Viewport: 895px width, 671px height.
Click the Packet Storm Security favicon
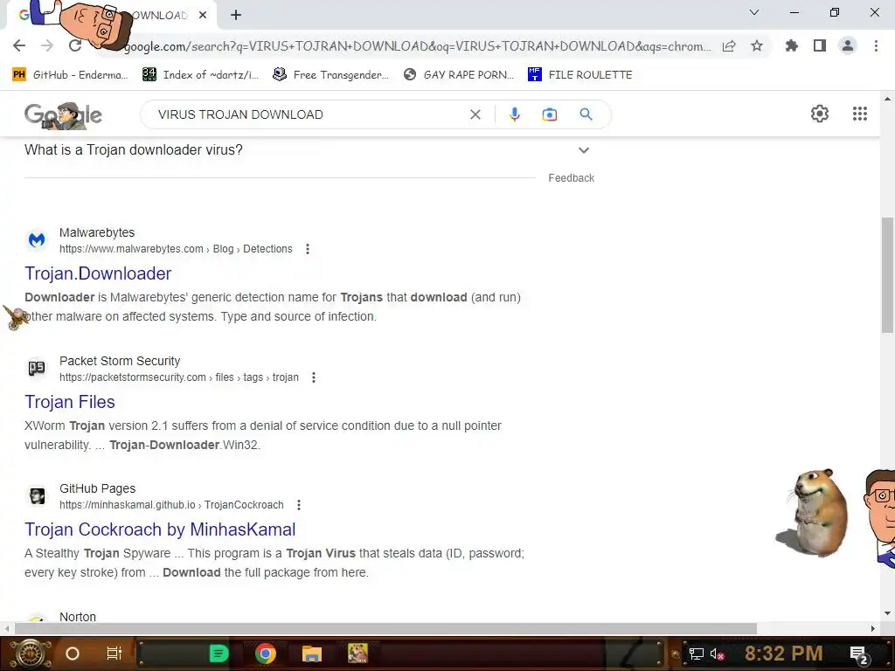[37, 369]
